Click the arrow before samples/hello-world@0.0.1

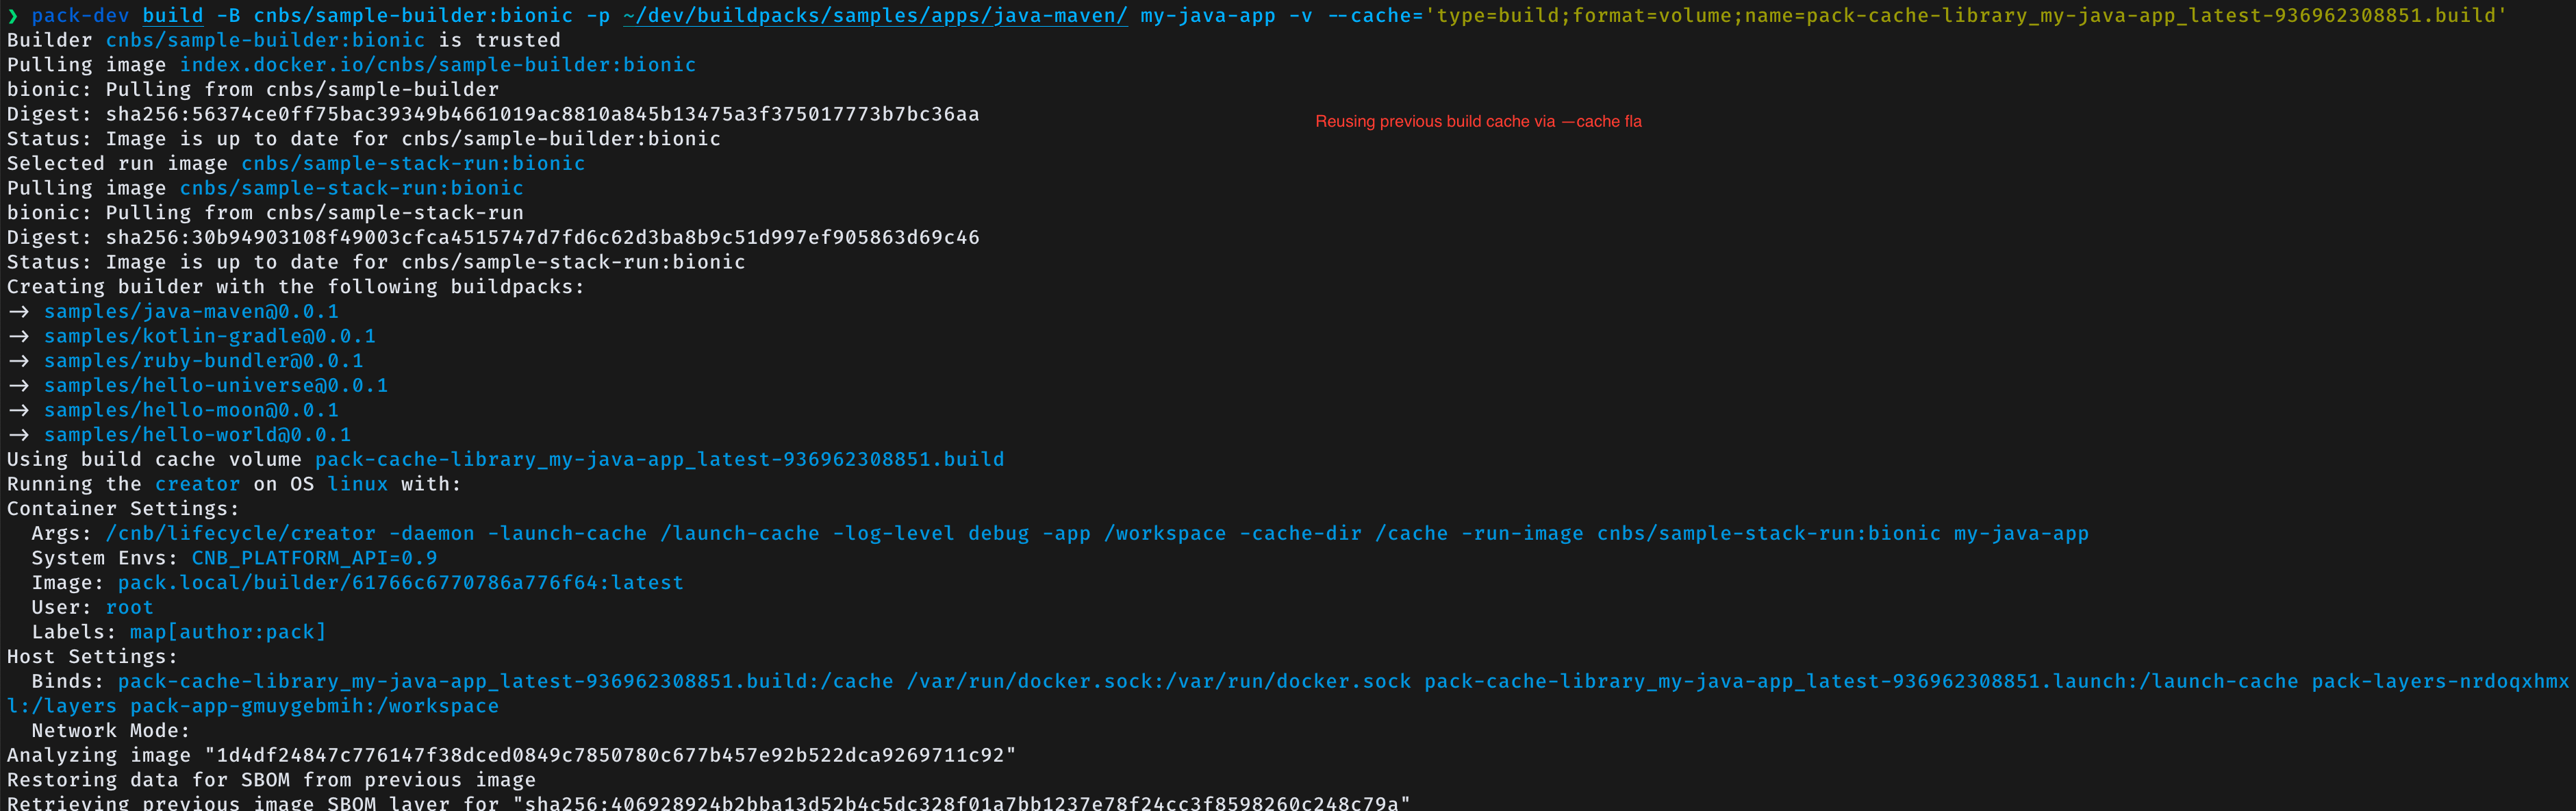tap(19, 435)
